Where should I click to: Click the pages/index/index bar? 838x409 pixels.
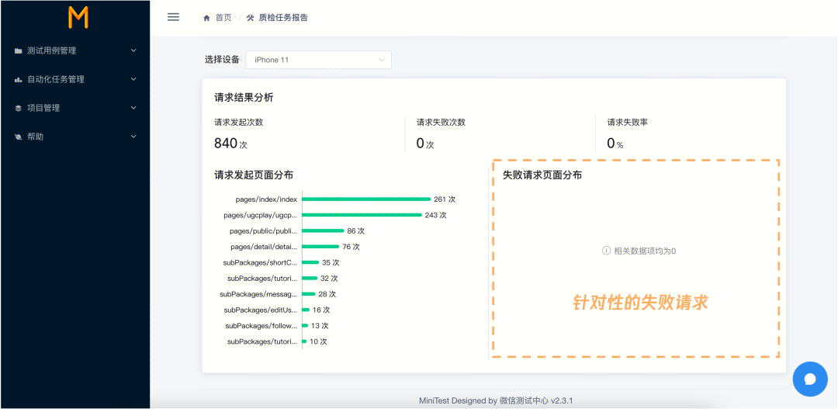coord(366,199)
